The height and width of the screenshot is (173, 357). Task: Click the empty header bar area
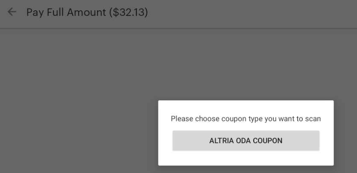(256, 13)
